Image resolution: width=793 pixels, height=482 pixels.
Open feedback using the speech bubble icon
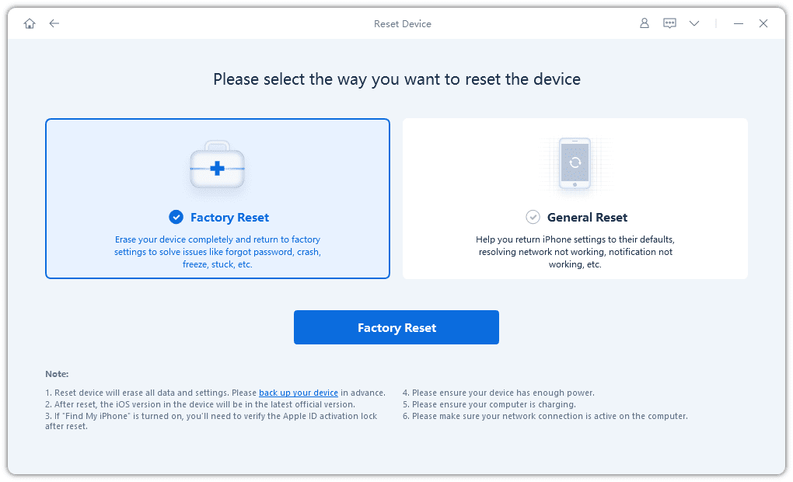(669, 23)
